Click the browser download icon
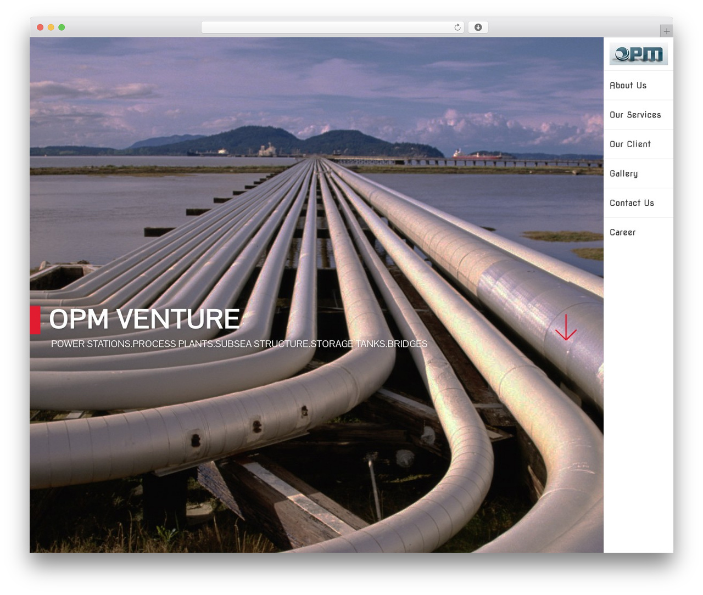 coord(478,27)
